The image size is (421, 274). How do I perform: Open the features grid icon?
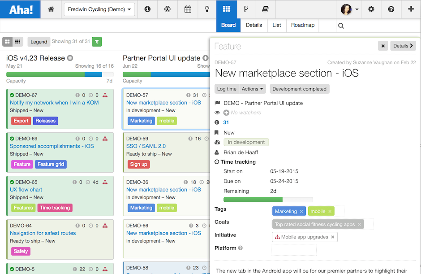226,9
